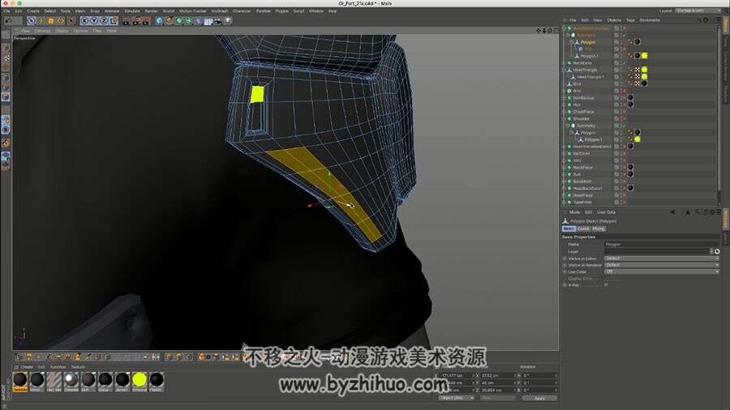Click the Light bulb icon
730x410 pixels.
228,21
